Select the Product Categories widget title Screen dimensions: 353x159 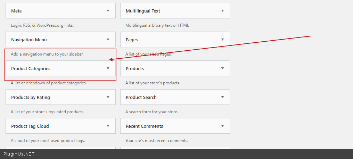pos(31,68)
